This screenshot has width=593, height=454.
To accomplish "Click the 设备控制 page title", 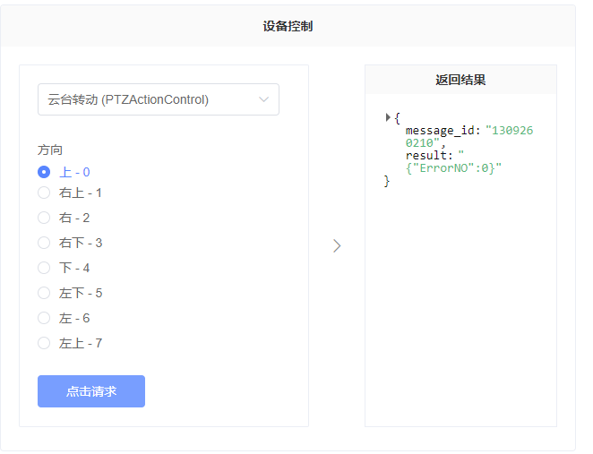I will (288, 26).
